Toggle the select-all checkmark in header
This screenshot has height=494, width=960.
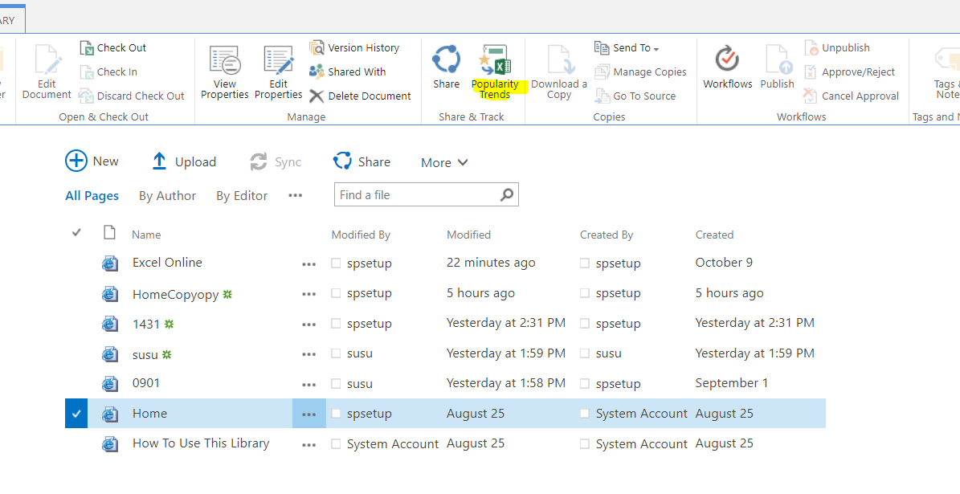(76, 233)
